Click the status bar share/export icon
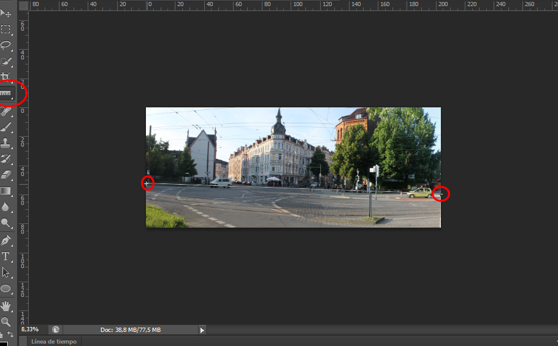Viewport: 558px width, 346px height. (56, 329)
